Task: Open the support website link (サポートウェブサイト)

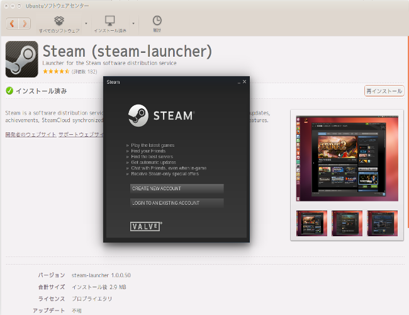Action: (x=81, y=135)
